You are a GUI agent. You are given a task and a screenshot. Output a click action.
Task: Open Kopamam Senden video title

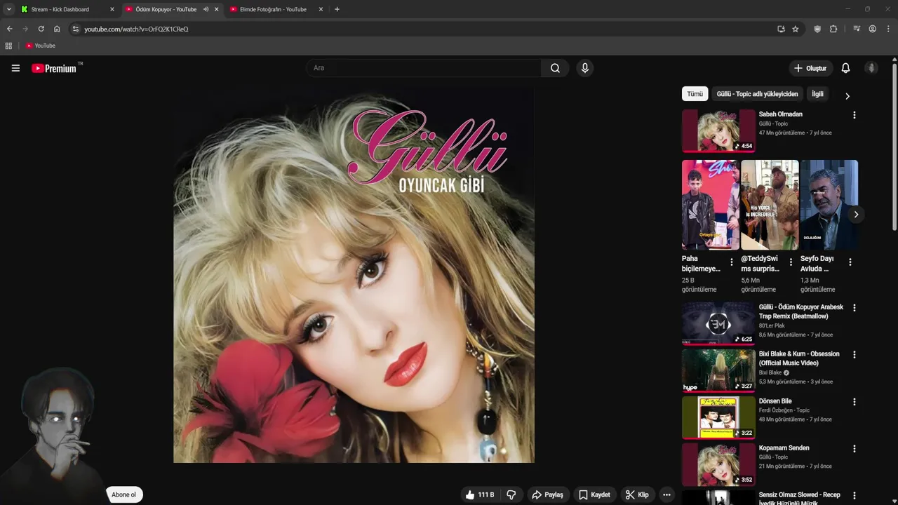click(784, 448)
